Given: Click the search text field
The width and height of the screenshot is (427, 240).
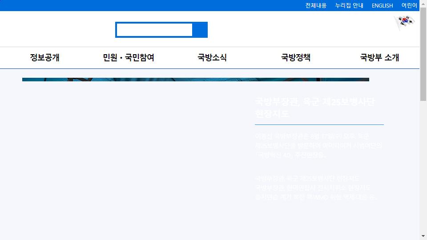Looking at the screenshot, I should (x=154, y=30).
